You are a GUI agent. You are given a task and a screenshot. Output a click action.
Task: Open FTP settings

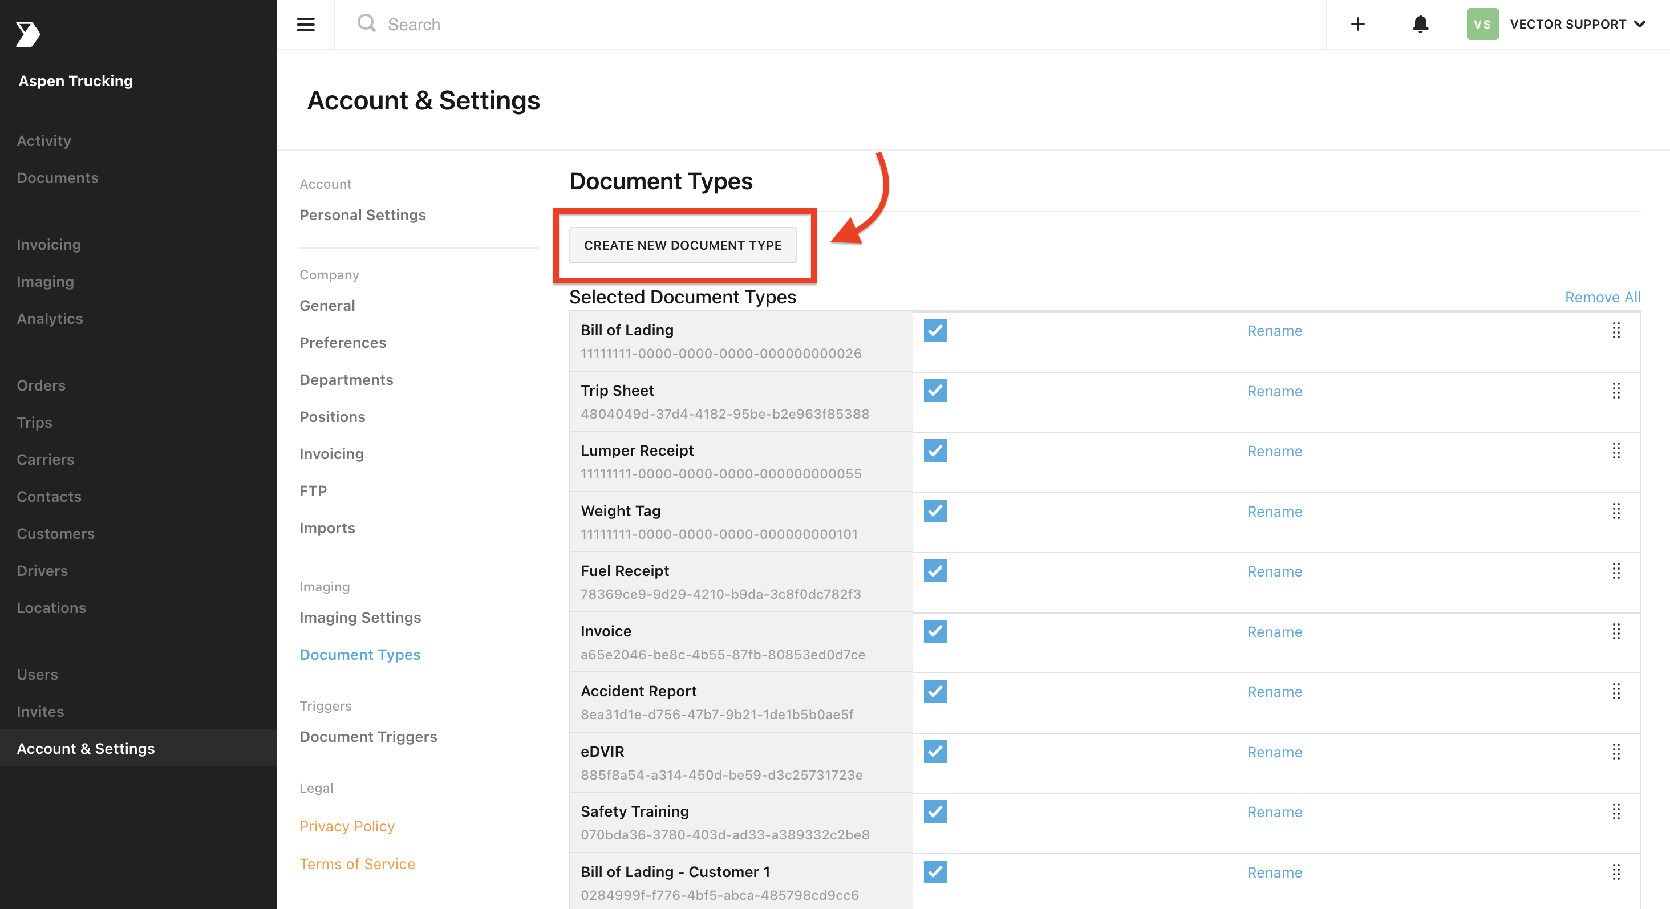(313, 491)
